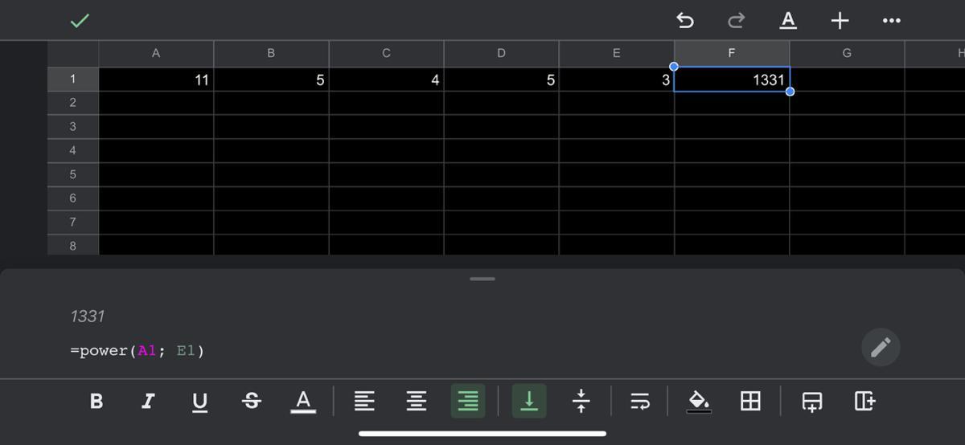Apply strikethrough formatting
965x445 pixels.
[x=251, y=401]
